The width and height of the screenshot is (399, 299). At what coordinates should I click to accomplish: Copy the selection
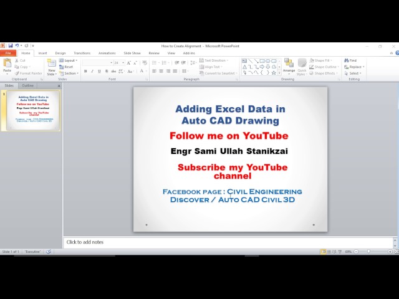22,67
